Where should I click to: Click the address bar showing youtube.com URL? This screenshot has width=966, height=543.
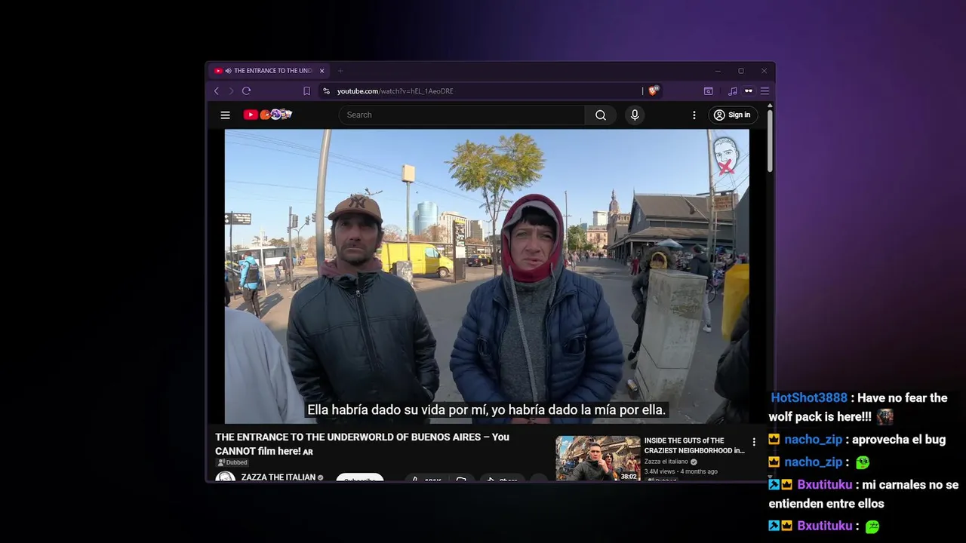coord(483,91)
